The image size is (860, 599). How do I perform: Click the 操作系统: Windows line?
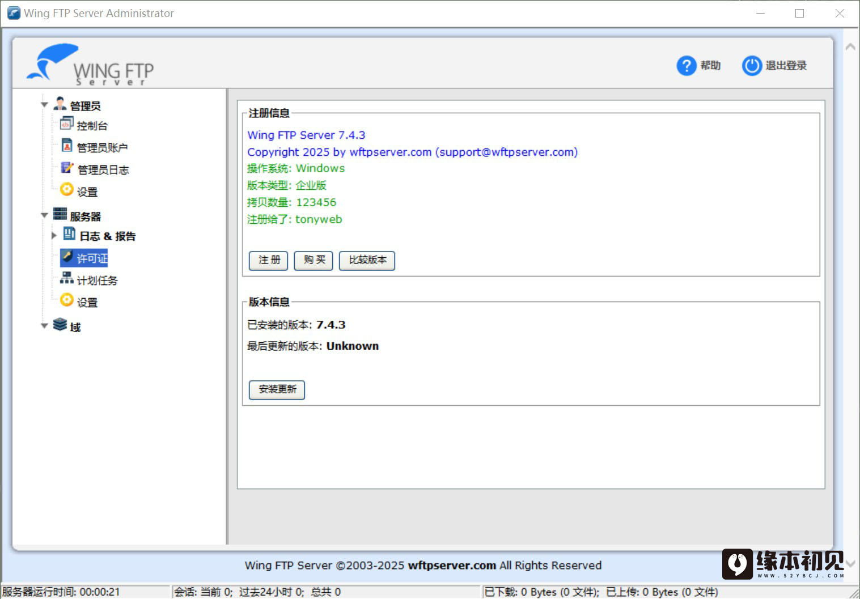click(x=296, y=169)
